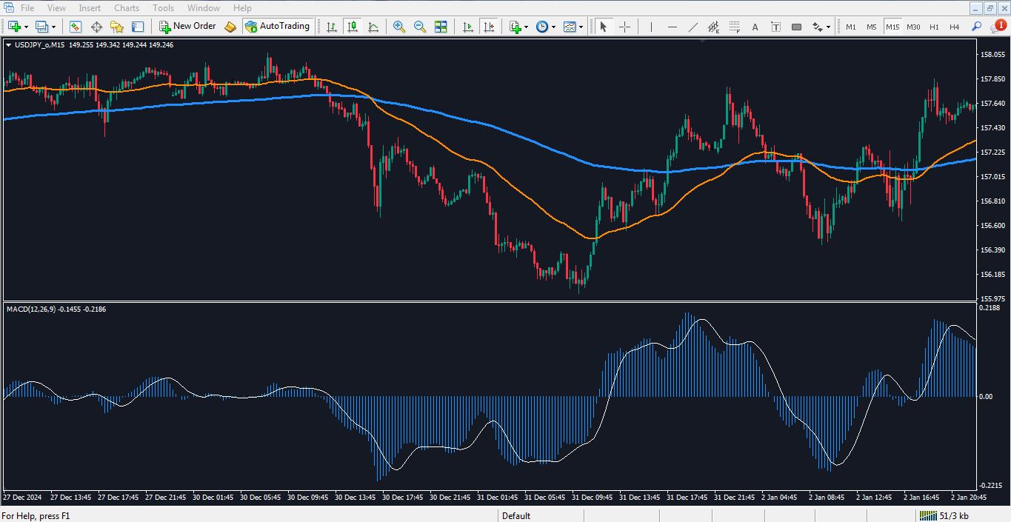This screenshot has width=1011, height=522.
Task: Click the Default profile in status bar
Action: pyautogui.click(x=516, y=516)
